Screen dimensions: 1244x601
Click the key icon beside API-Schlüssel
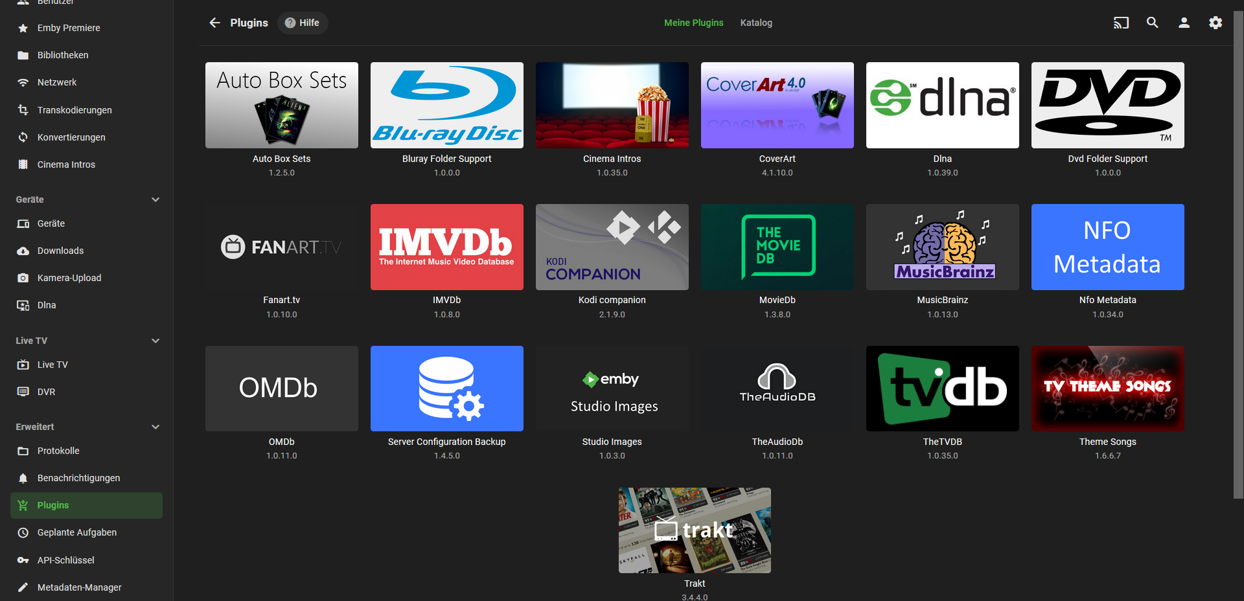tap(23, 560)
